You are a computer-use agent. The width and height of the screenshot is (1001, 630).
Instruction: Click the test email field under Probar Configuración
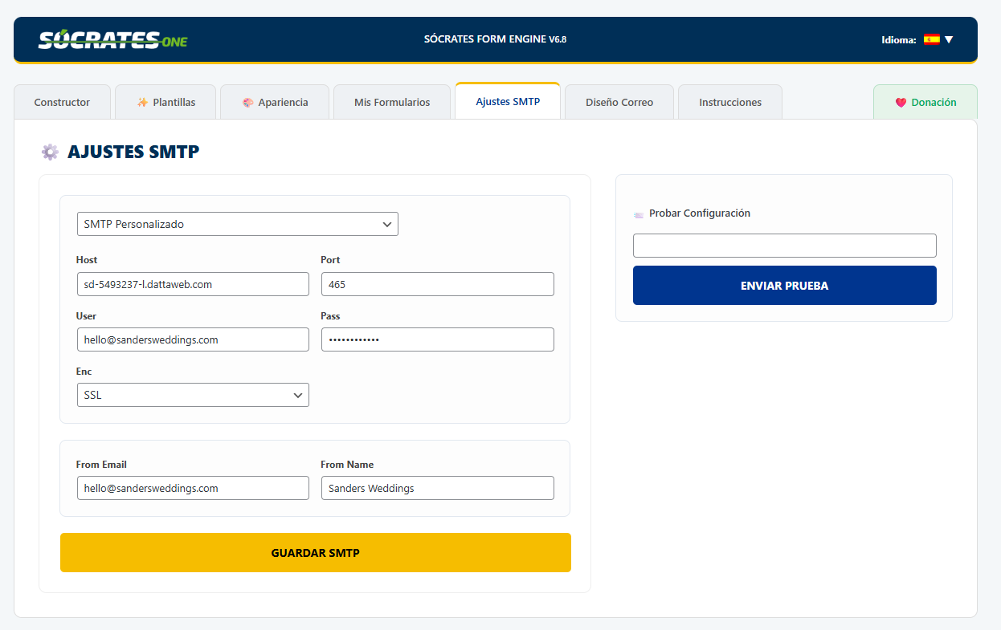[784, 246]
